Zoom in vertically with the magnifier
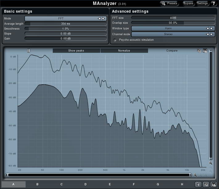The image size is (219, 189). coord(211,163)
